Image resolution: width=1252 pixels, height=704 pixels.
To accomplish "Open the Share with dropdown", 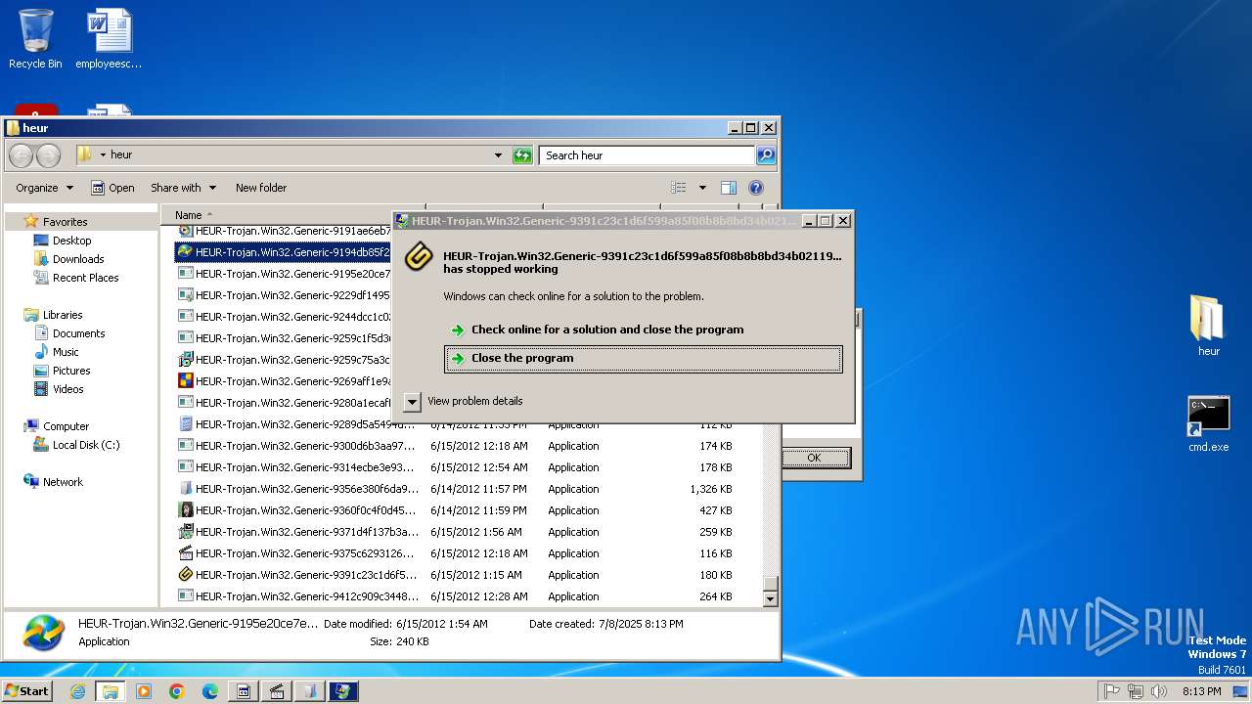I will coord(182,188).
